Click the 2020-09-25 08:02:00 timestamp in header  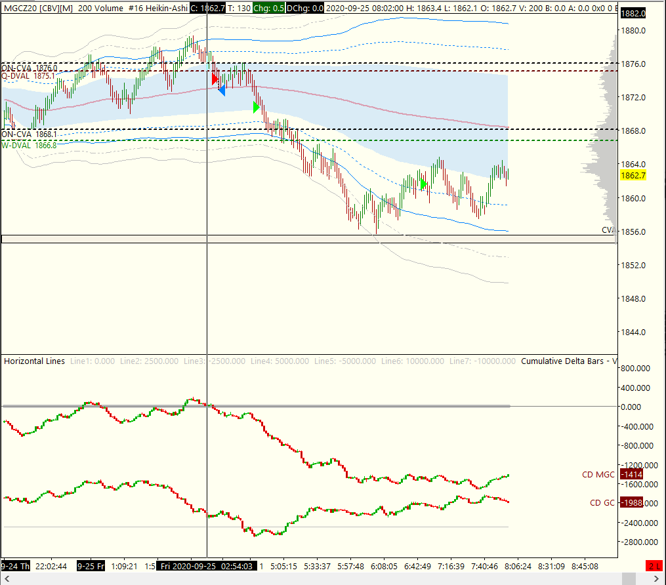pyautogui.click(x=365, y=8)
